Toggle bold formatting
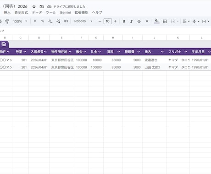Viewport: 211px width, 174px height. [124, 22]
